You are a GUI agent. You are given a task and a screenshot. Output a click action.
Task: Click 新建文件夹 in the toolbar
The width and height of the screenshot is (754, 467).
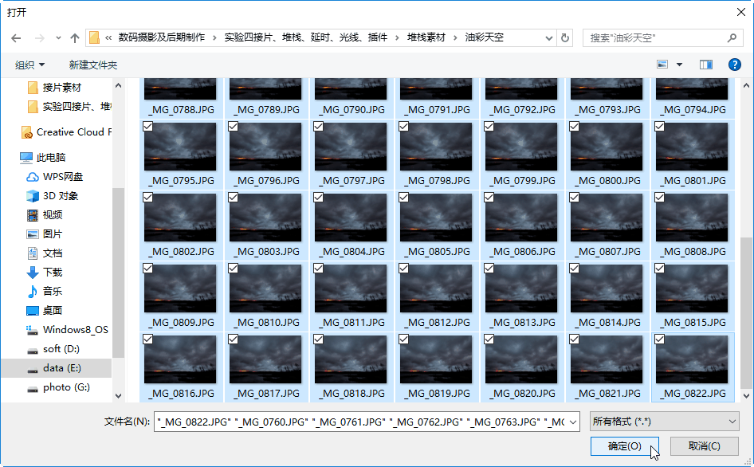pos(93,65)
